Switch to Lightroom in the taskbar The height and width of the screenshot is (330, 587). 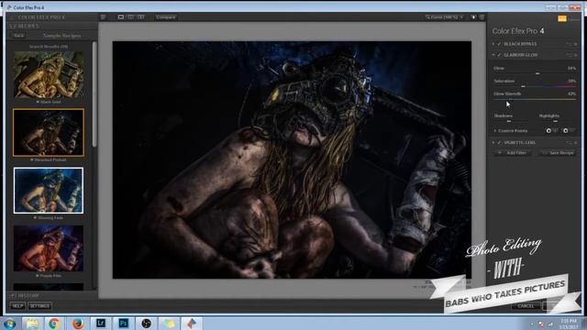(x=101, y=324)
